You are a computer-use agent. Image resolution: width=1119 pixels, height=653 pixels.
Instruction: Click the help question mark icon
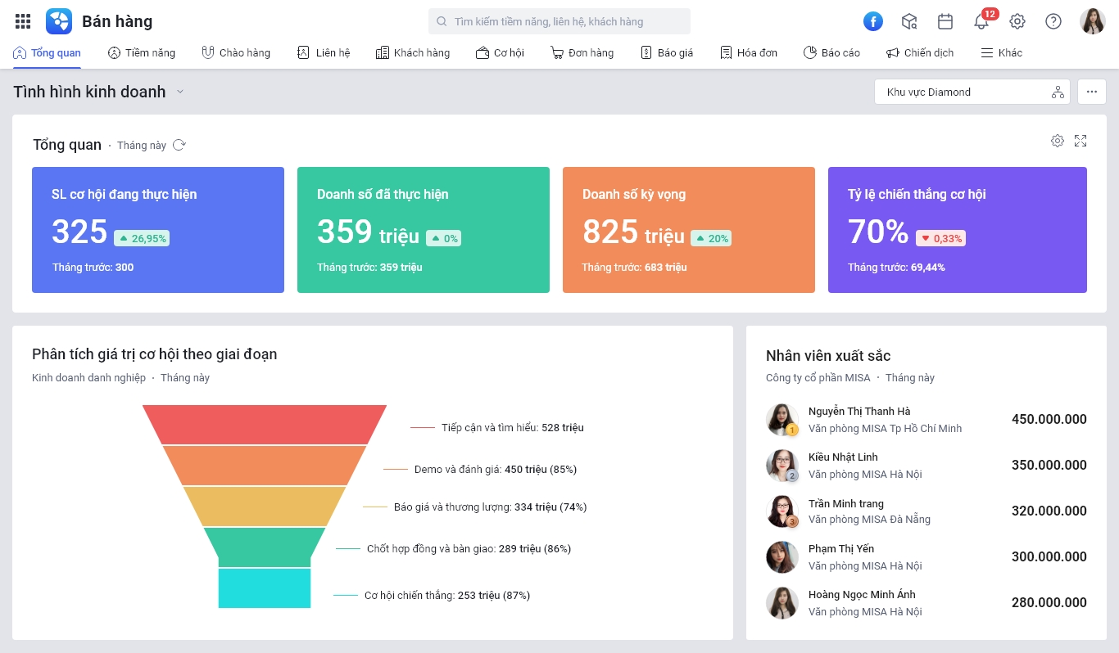coord(1053,21)
